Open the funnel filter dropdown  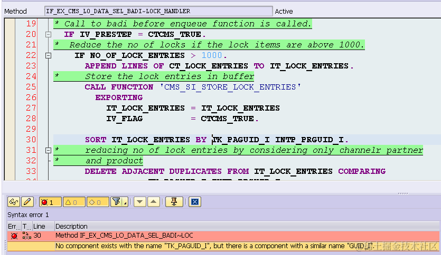pyautogui.click(x=119, y=202)
